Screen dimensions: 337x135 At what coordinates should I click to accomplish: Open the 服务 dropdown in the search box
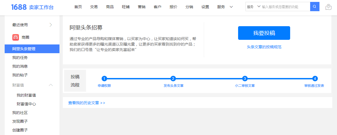pyautogui.click(x=253, y=7)
